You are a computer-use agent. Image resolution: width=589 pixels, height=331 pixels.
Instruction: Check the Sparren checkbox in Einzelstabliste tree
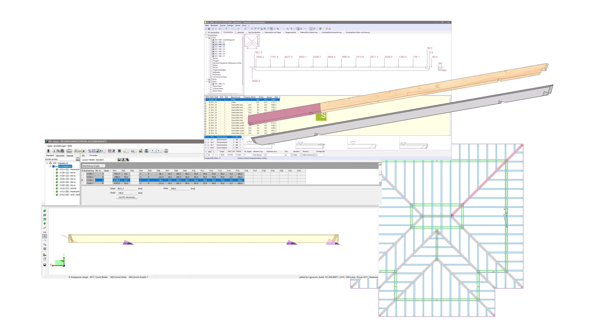(211, 59)
